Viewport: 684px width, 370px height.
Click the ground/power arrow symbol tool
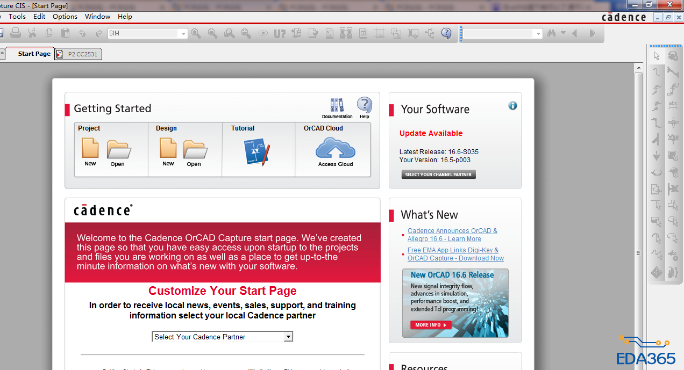point(657,156)
